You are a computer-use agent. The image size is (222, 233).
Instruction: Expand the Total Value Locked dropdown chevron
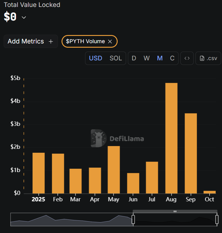click(24, 18)
